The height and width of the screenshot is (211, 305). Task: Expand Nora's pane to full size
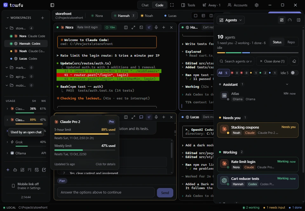[x=133, y=27]
